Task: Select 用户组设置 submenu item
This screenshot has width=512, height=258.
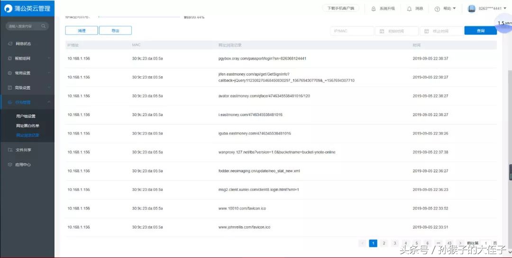Action: [26, 116]
